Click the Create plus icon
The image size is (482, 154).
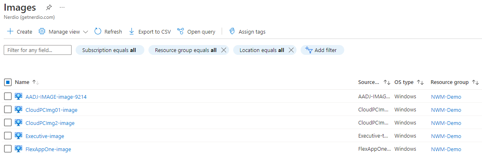[10, 32]
